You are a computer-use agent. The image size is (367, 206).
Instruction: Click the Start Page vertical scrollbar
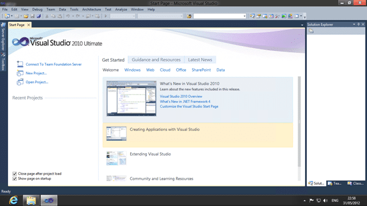[299, 121]
